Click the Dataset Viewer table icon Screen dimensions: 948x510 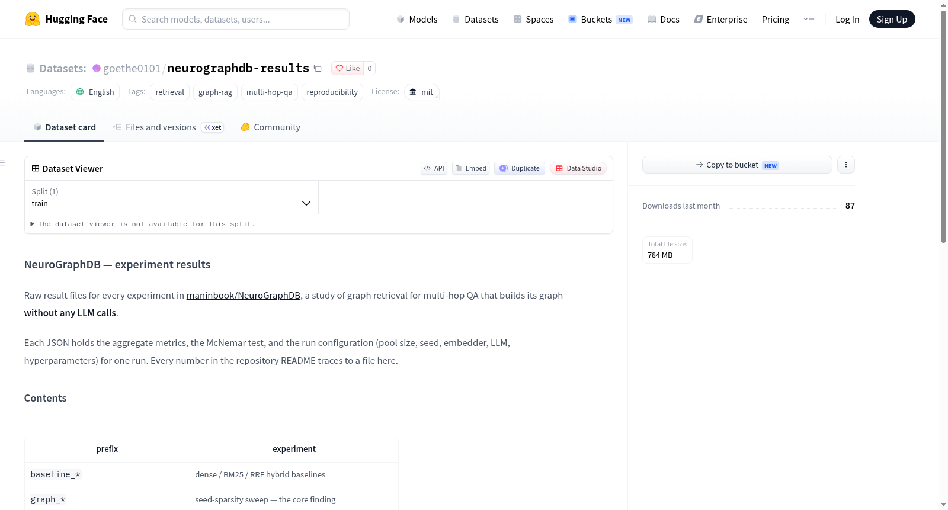(x=36, y=168)
